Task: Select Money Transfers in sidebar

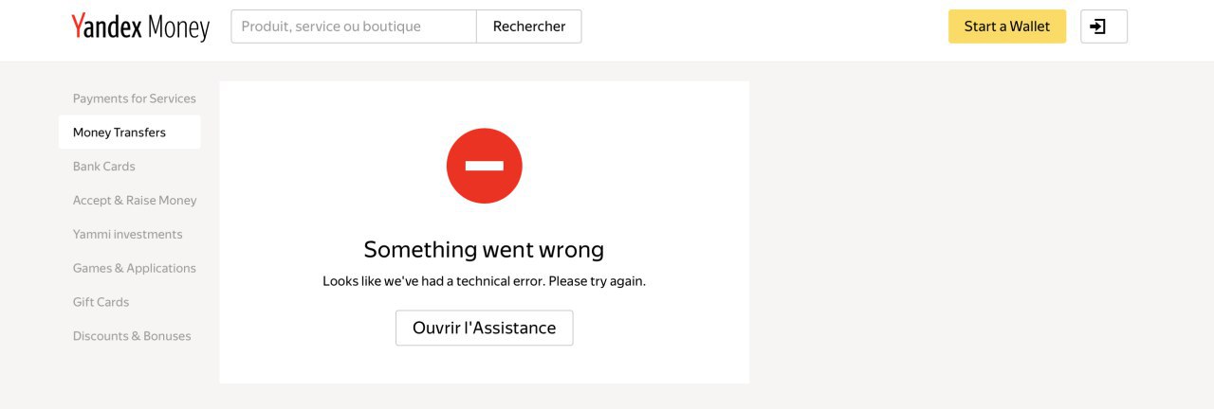Action: point(130,133)
